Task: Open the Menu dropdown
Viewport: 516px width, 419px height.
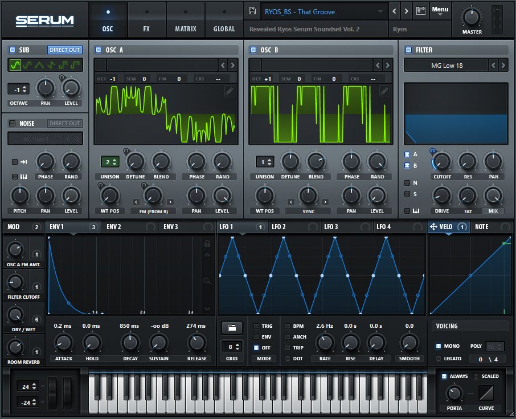Action: [x=440, y=11]
